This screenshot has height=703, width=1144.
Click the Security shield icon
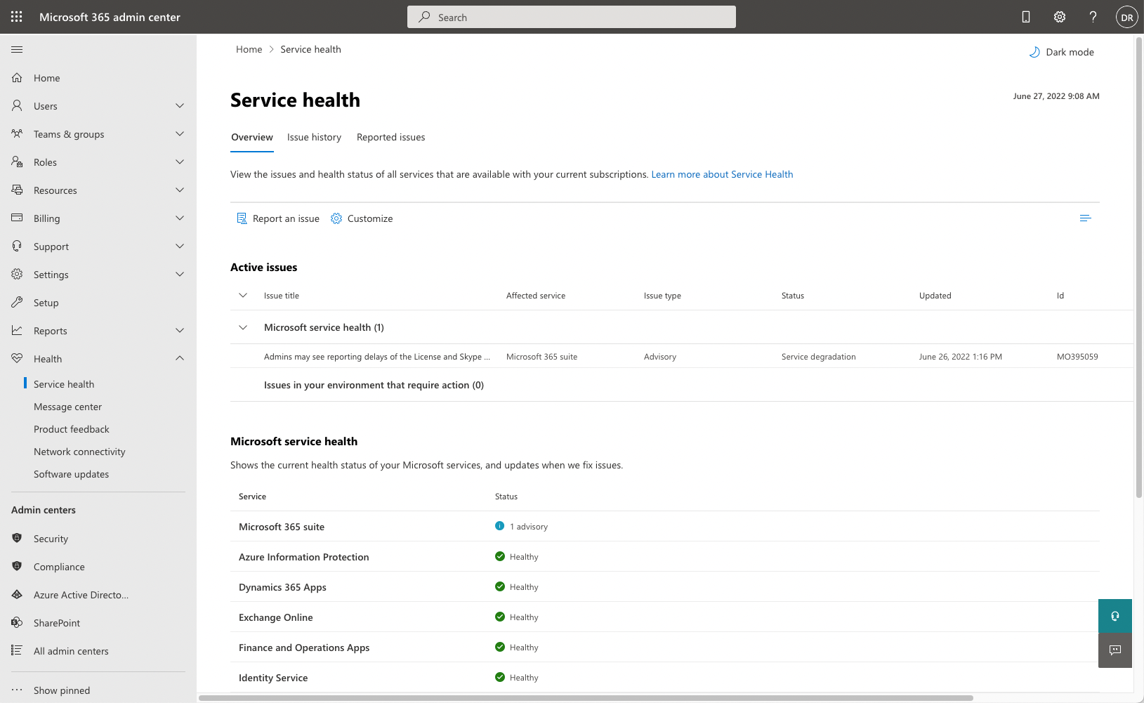[17, 538]
